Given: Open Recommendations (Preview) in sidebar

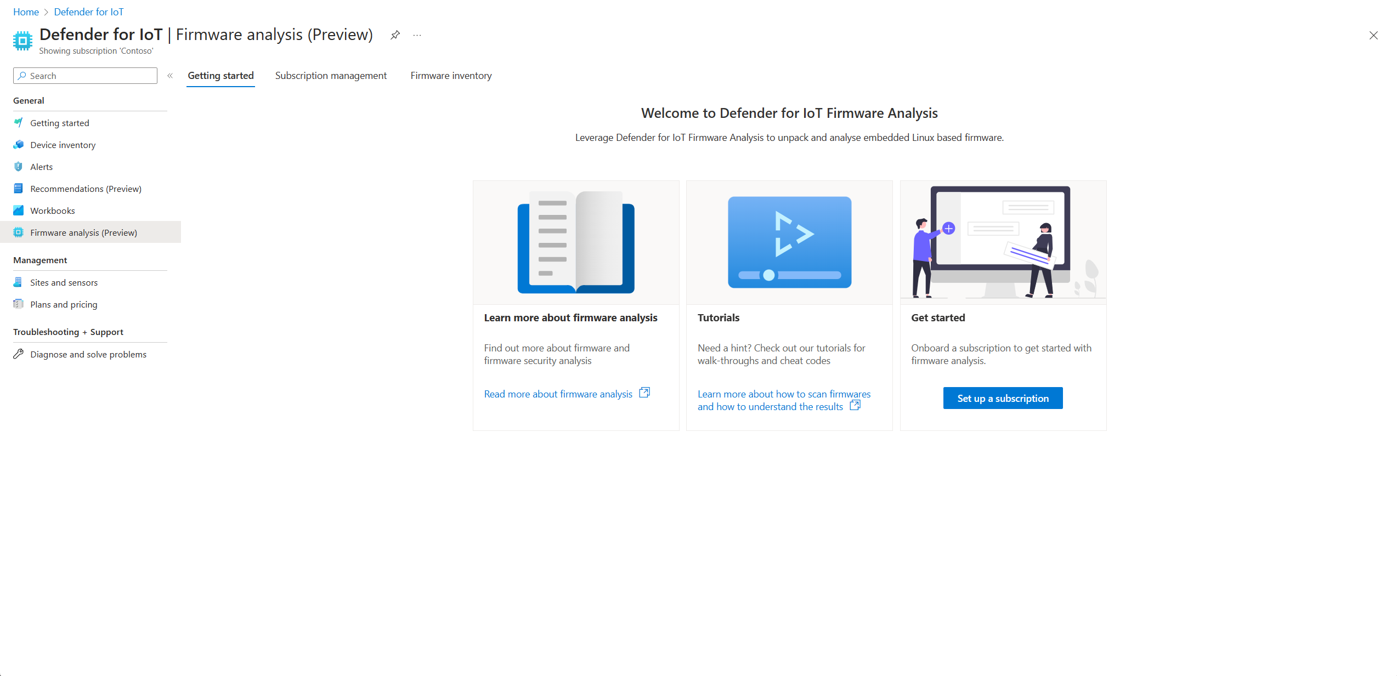Looking at the screenshot, I should coord(86,189).
